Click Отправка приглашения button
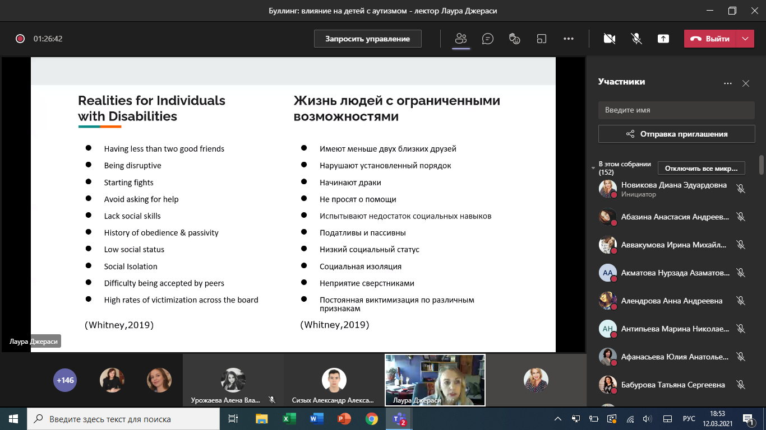Image resolution: width=766 pixels, height=430 pixels. click(676, 134)
